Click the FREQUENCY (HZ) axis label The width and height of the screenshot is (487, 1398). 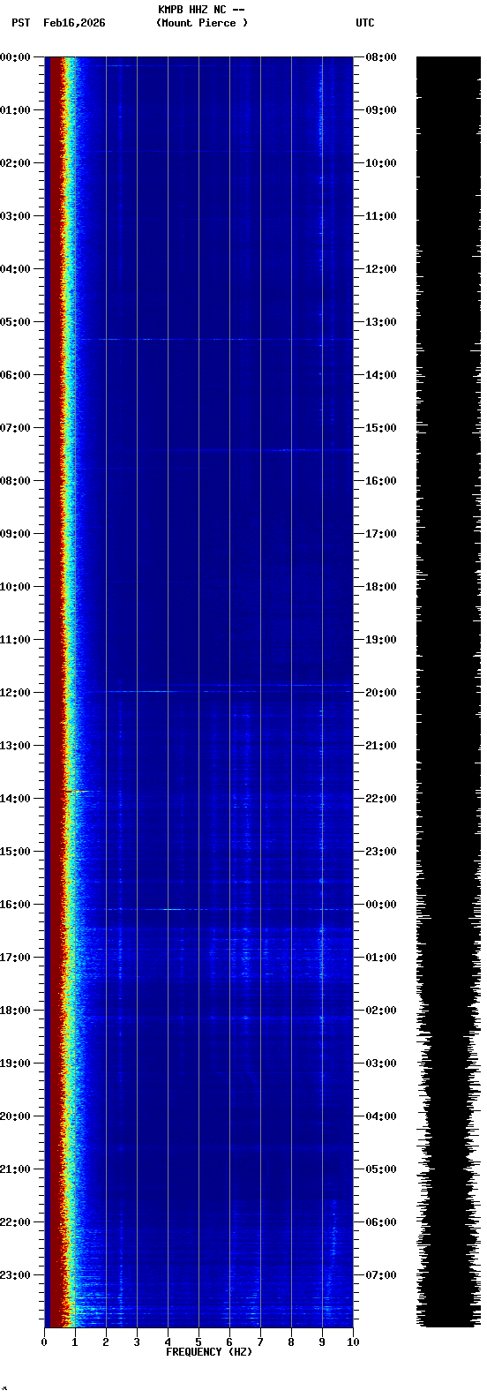tap(209, 1352)
